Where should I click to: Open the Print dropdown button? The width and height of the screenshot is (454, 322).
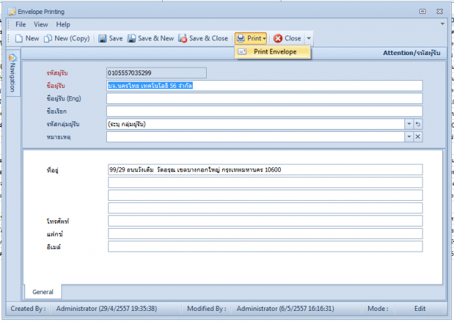point(251,38)
